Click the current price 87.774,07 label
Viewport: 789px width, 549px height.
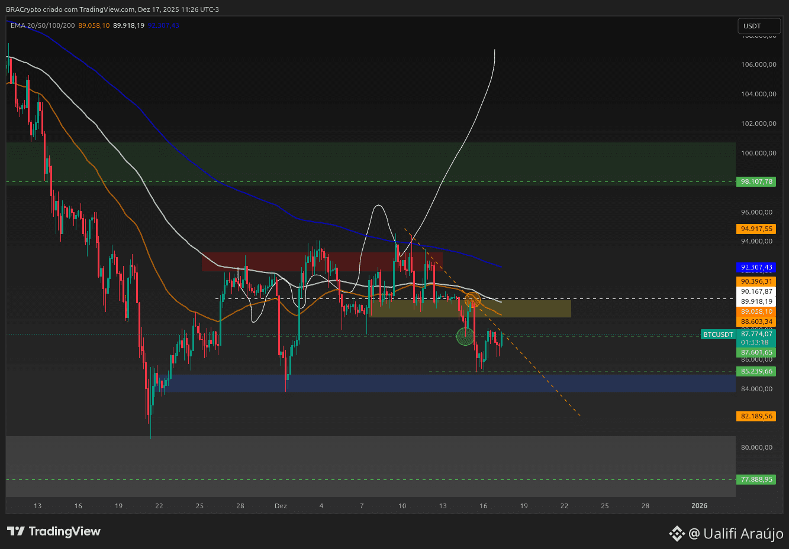coord(756,334)
